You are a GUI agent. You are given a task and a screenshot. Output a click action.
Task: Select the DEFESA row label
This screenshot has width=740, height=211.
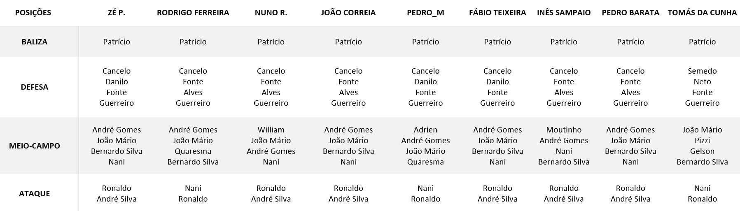pos(35,87)
